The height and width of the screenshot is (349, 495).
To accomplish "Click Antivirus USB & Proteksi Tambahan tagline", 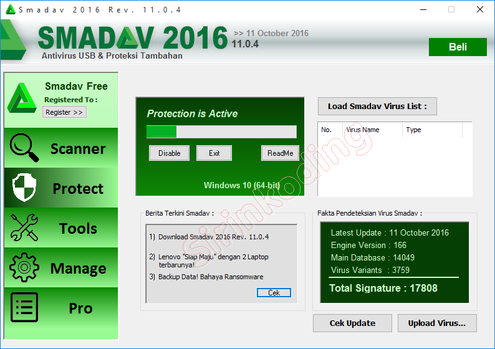I will [112, 56].
